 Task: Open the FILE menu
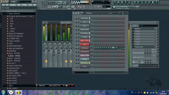coord(3,5)
